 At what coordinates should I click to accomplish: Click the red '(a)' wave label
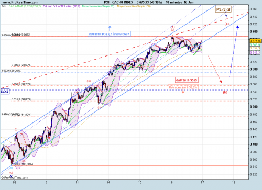pyautogui.click(x=172, y=27)
